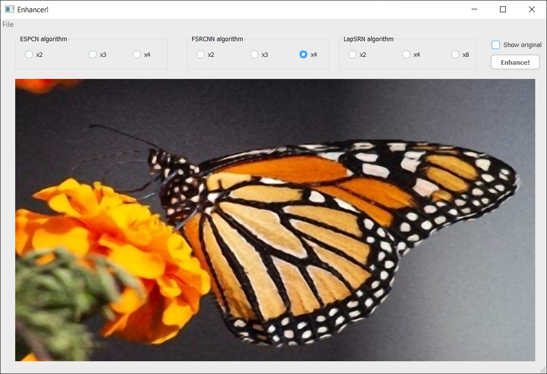The width and height of the screenshot is (547, 374).
Task: Select x8 under LapSRN algorithm
Action: (455, 54)
